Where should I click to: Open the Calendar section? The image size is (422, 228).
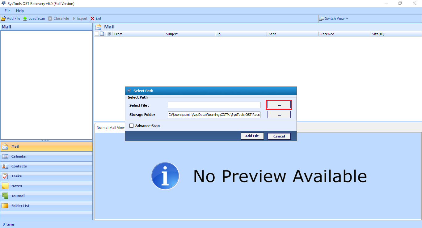coord(46,156)
